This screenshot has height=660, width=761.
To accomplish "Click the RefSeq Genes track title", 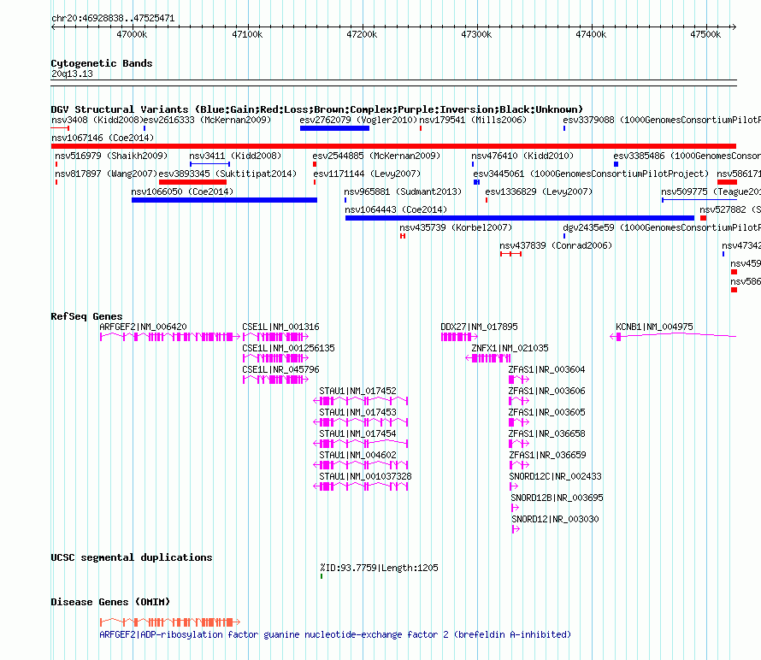I will 86,316.
